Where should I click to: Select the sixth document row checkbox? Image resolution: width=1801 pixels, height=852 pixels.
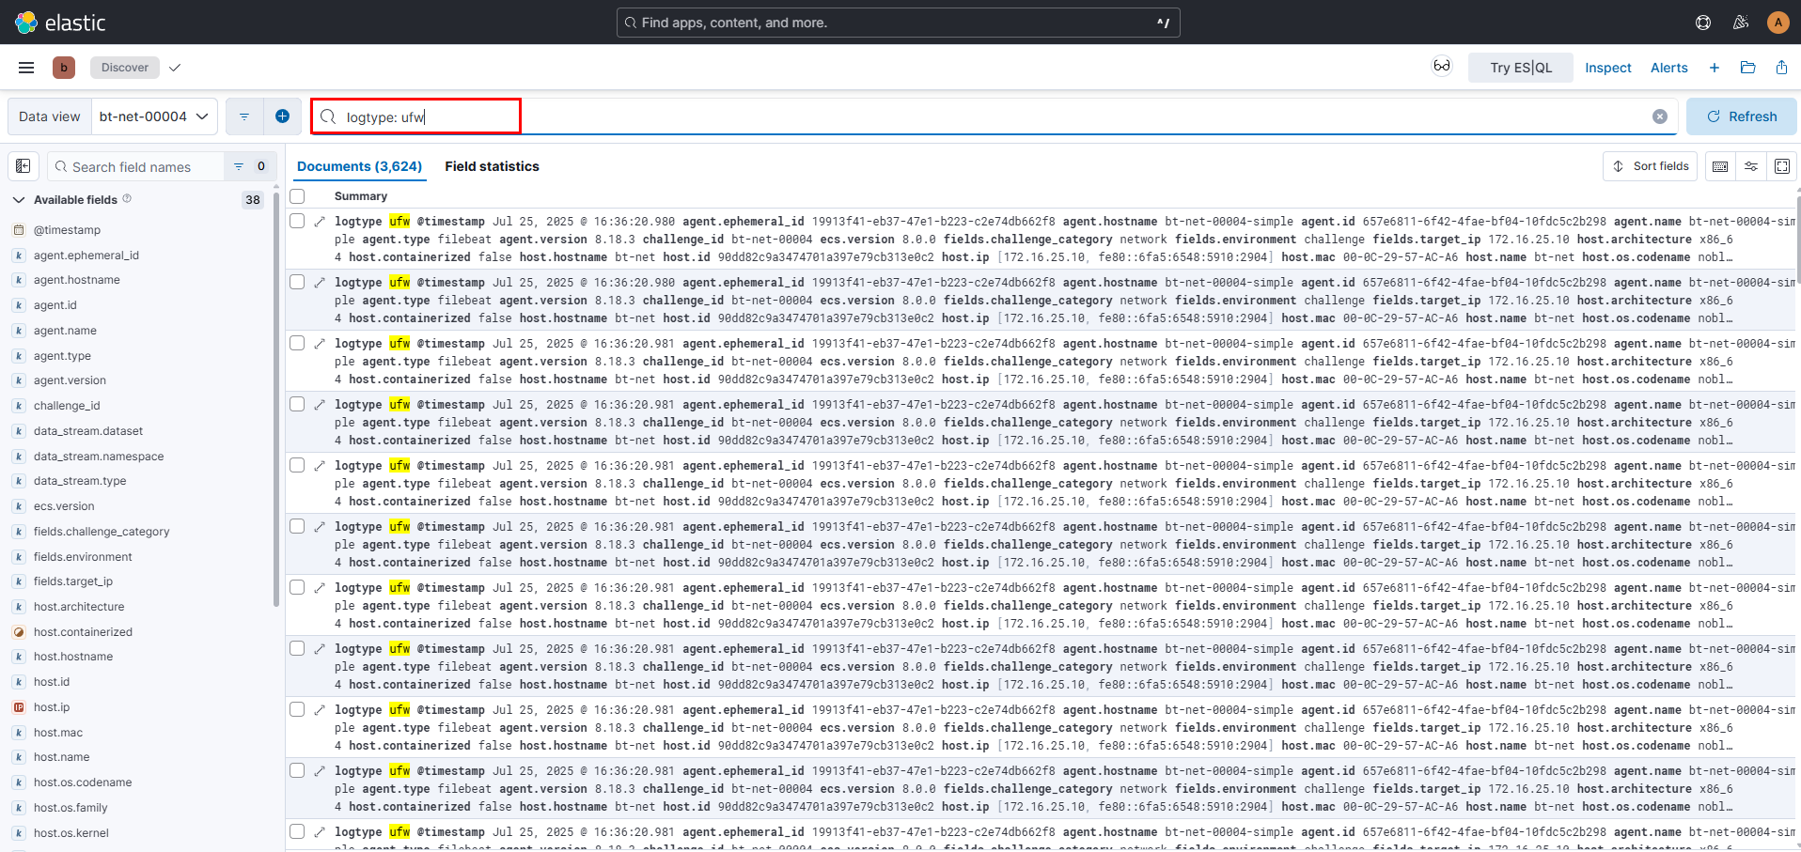coord(297,526)
